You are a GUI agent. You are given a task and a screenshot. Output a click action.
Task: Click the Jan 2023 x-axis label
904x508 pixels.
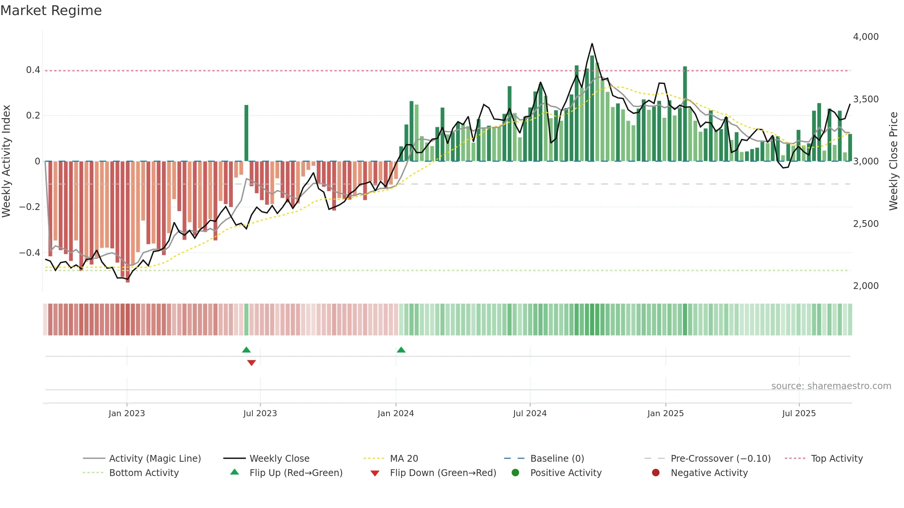[127, 413]
